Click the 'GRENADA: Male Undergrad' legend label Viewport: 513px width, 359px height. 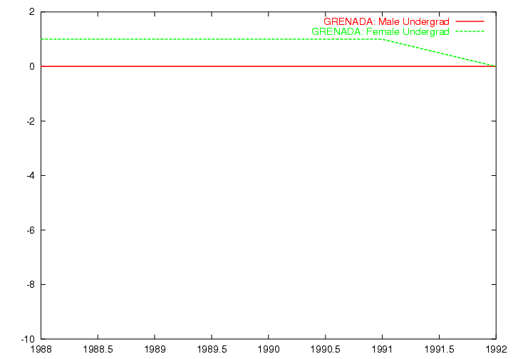pos(386,21)
